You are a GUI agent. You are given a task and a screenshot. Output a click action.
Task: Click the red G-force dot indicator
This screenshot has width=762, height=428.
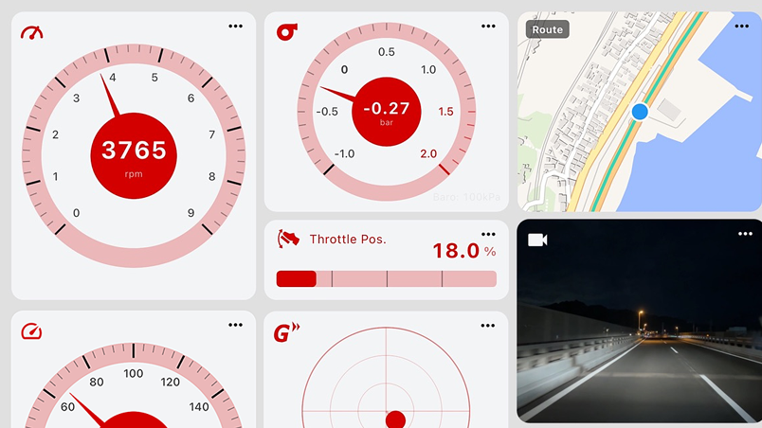click(x=395, y=419)
